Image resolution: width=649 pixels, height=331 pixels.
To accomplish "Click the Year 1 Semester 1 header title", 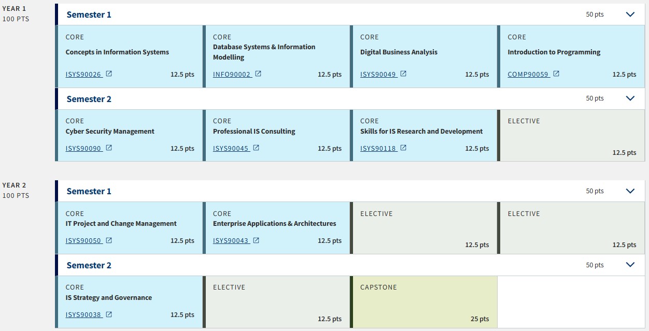I will click(89, 15).
